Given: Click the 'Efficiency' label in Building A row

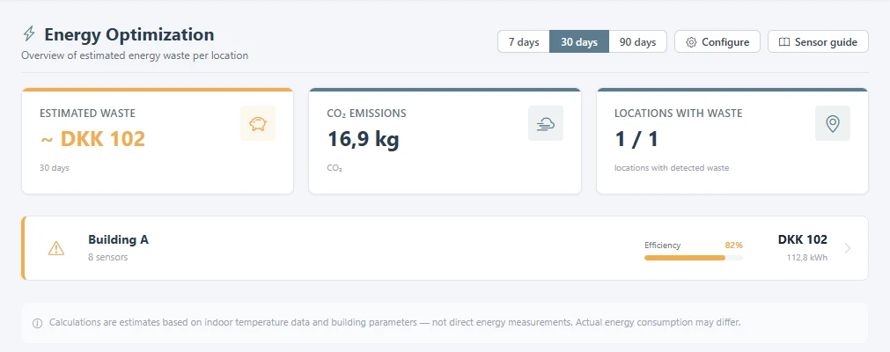Looking at the screenshot, I should [662, 246].
